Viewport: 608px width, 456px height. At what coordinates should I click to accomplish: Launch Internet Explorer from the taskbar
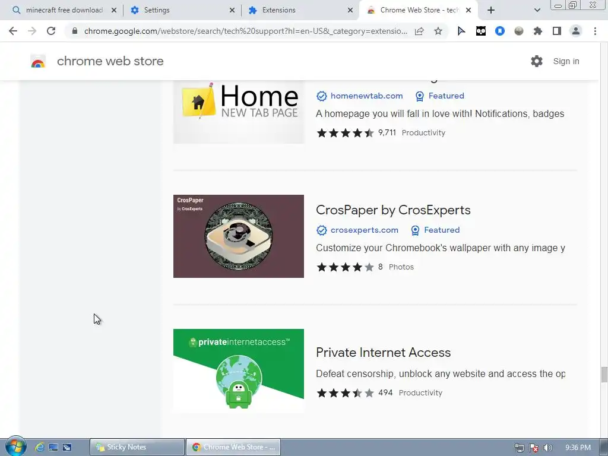click(x=39, y=447)
